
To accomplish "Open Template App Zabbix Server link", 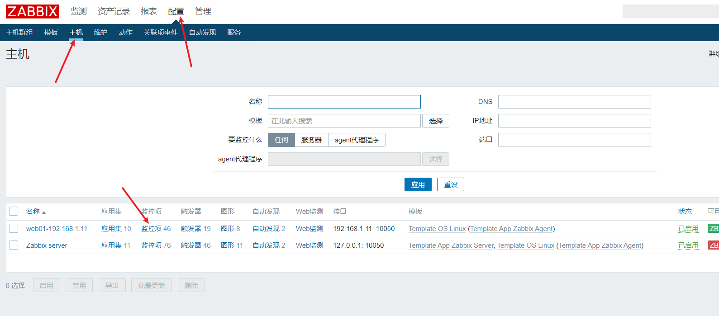I will (x=451, y=245).
